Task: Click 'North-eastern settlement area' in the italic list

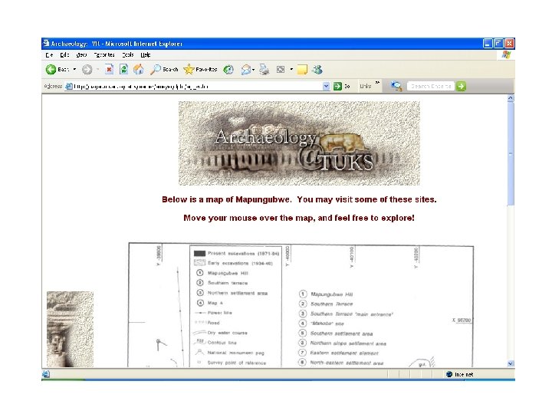Action: (347, 363)
